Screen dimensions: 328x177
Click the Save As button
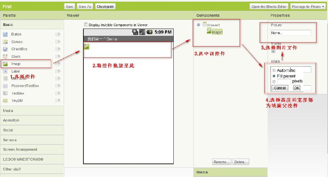pos(85,7)
